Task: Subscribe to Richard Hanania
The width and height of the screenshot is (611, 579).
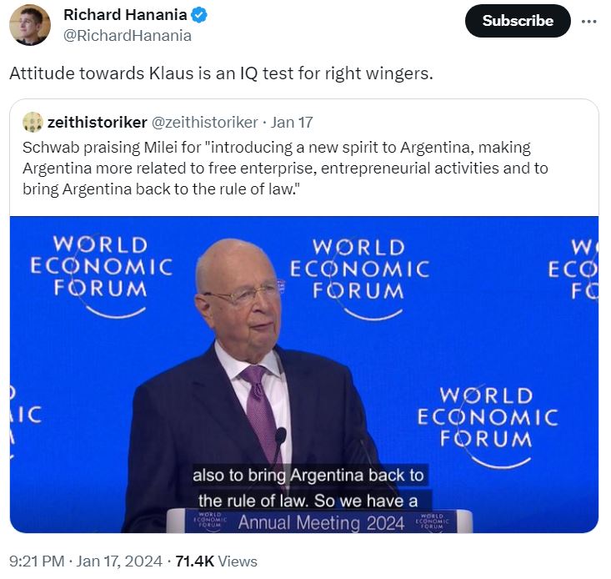Action: 518,21
